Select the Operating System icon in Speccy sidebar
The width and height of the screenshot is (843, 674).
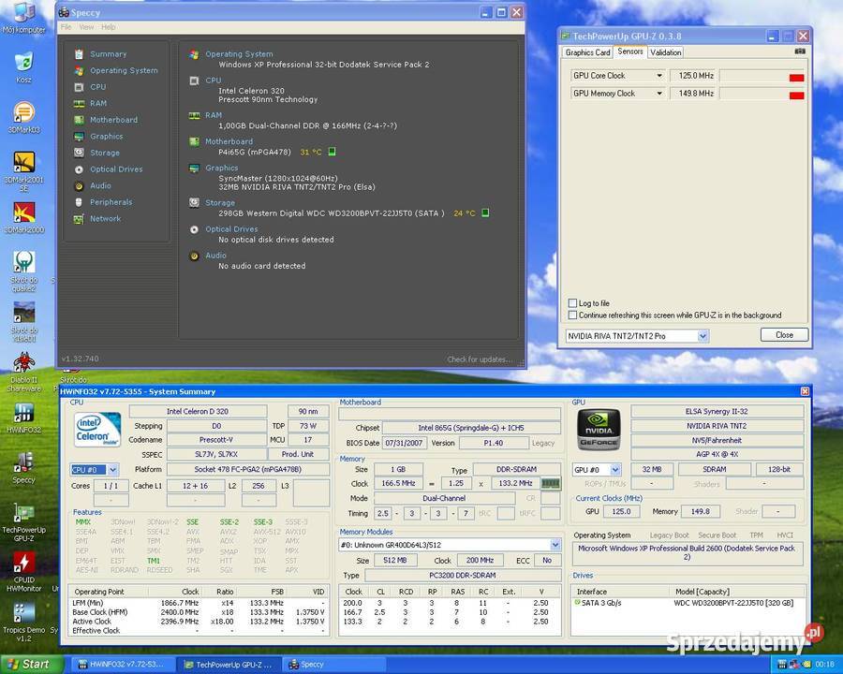point(79,70)
